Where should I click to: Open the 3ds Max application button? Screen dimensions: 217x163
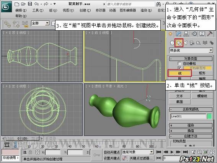7,7
